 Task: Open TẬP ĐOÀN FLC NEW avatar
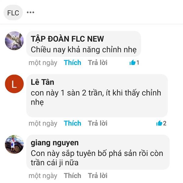(x=14, y=41)
